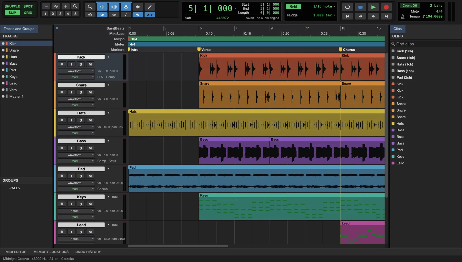Enable SHUFFLE edit mode
Image resolution: width=462 pixels, height=262 pixels.
[x=12, y=6]
